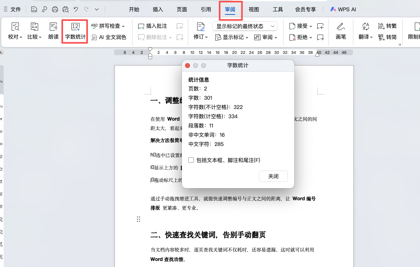Enable 包括文本框、脚注和尾注 checkbox
This screenshot has width=420, height=267.
(191, 160)
